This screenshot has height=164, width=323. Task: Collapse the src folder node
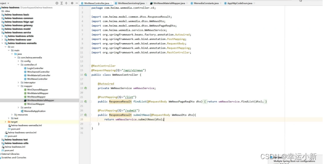(6, 47)
